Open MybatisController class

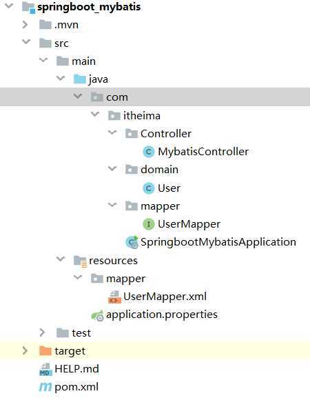pos(203,152)
